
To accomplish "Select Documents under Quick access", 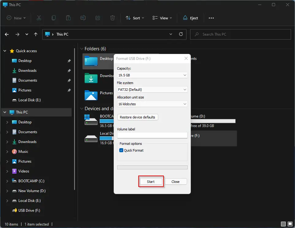I will coord(28,80).
